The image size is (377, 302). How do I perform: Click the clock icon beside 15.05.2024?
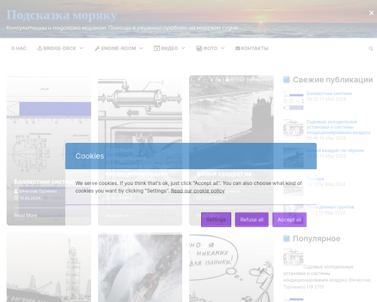[x=16, y=198]
